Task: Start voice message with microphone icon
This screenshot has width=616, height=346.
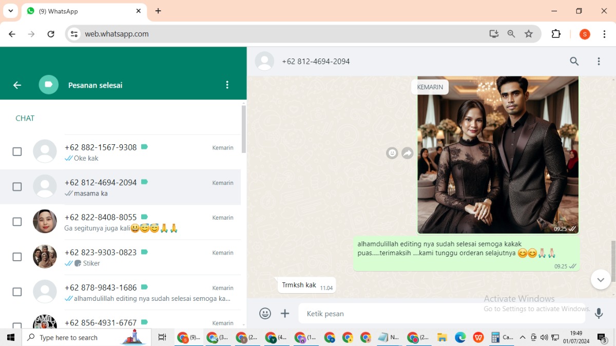Action: [599, 314]
